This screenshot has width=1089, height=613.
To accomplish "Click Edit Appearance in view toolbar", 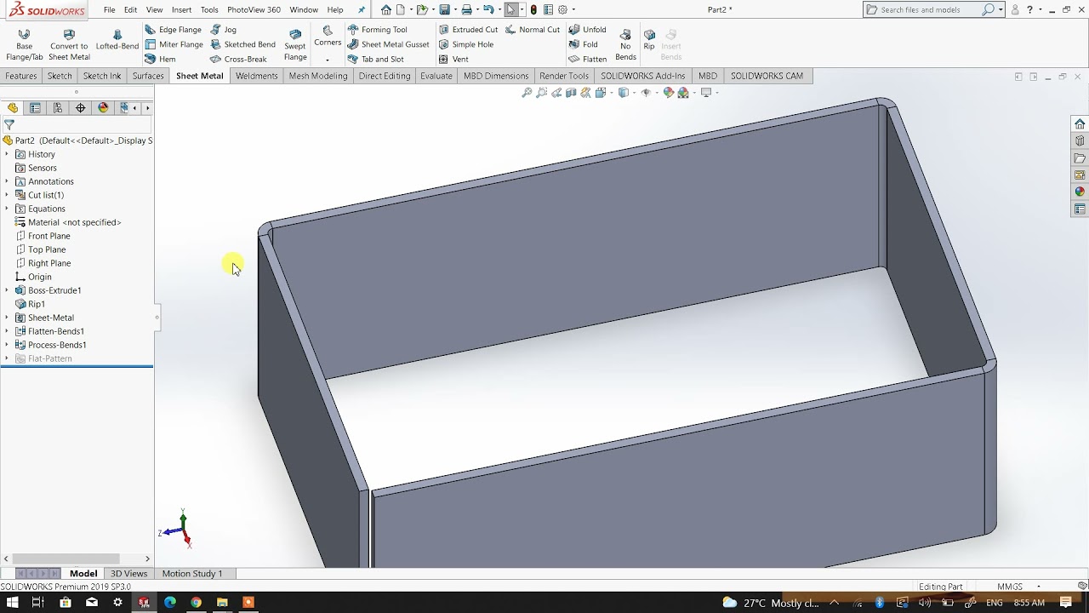I will coord(669,93).
